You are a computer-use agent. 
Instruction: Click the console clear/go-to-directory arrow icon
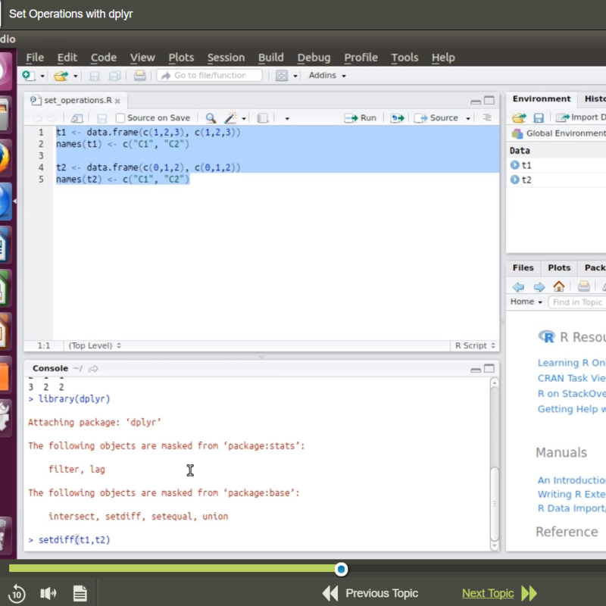tap(93, 369)
